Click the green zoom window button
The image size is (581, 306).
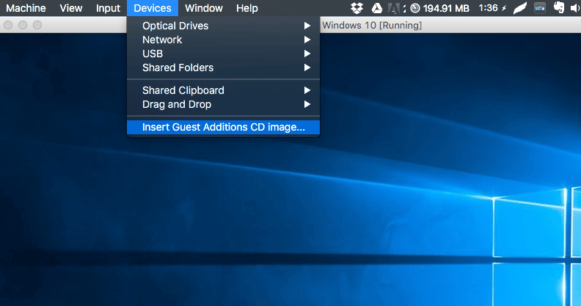click(37, 25)
